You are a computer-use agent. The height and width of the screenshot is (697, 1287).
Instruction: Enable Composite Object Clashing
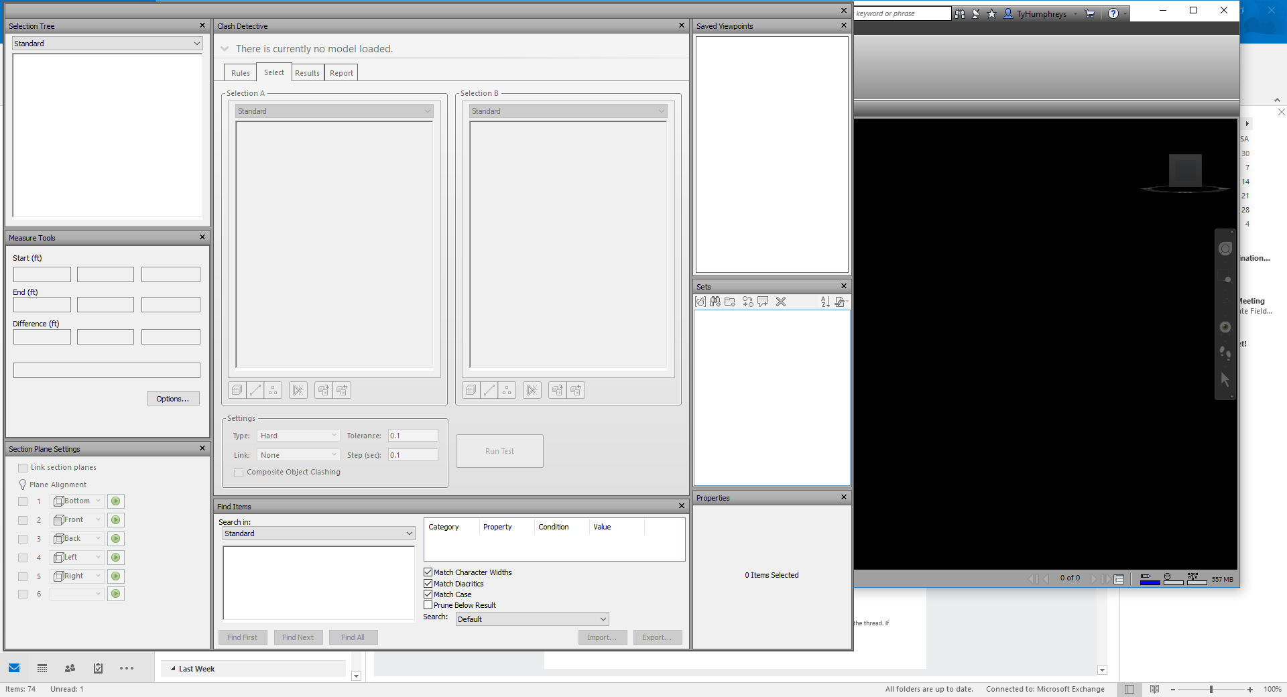point(239,472)
